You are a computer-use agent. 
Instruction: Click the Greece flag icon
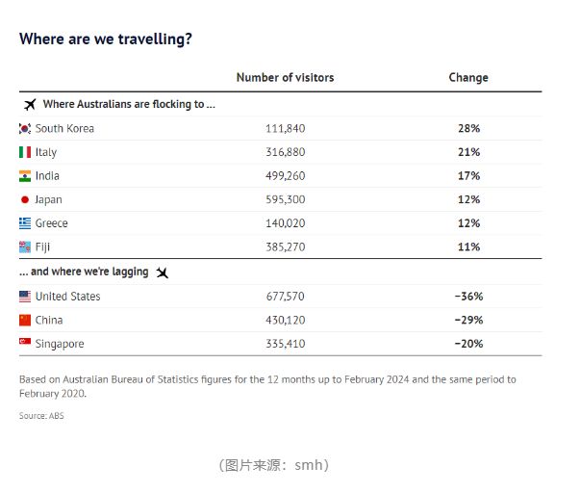[x=25, y=223]
